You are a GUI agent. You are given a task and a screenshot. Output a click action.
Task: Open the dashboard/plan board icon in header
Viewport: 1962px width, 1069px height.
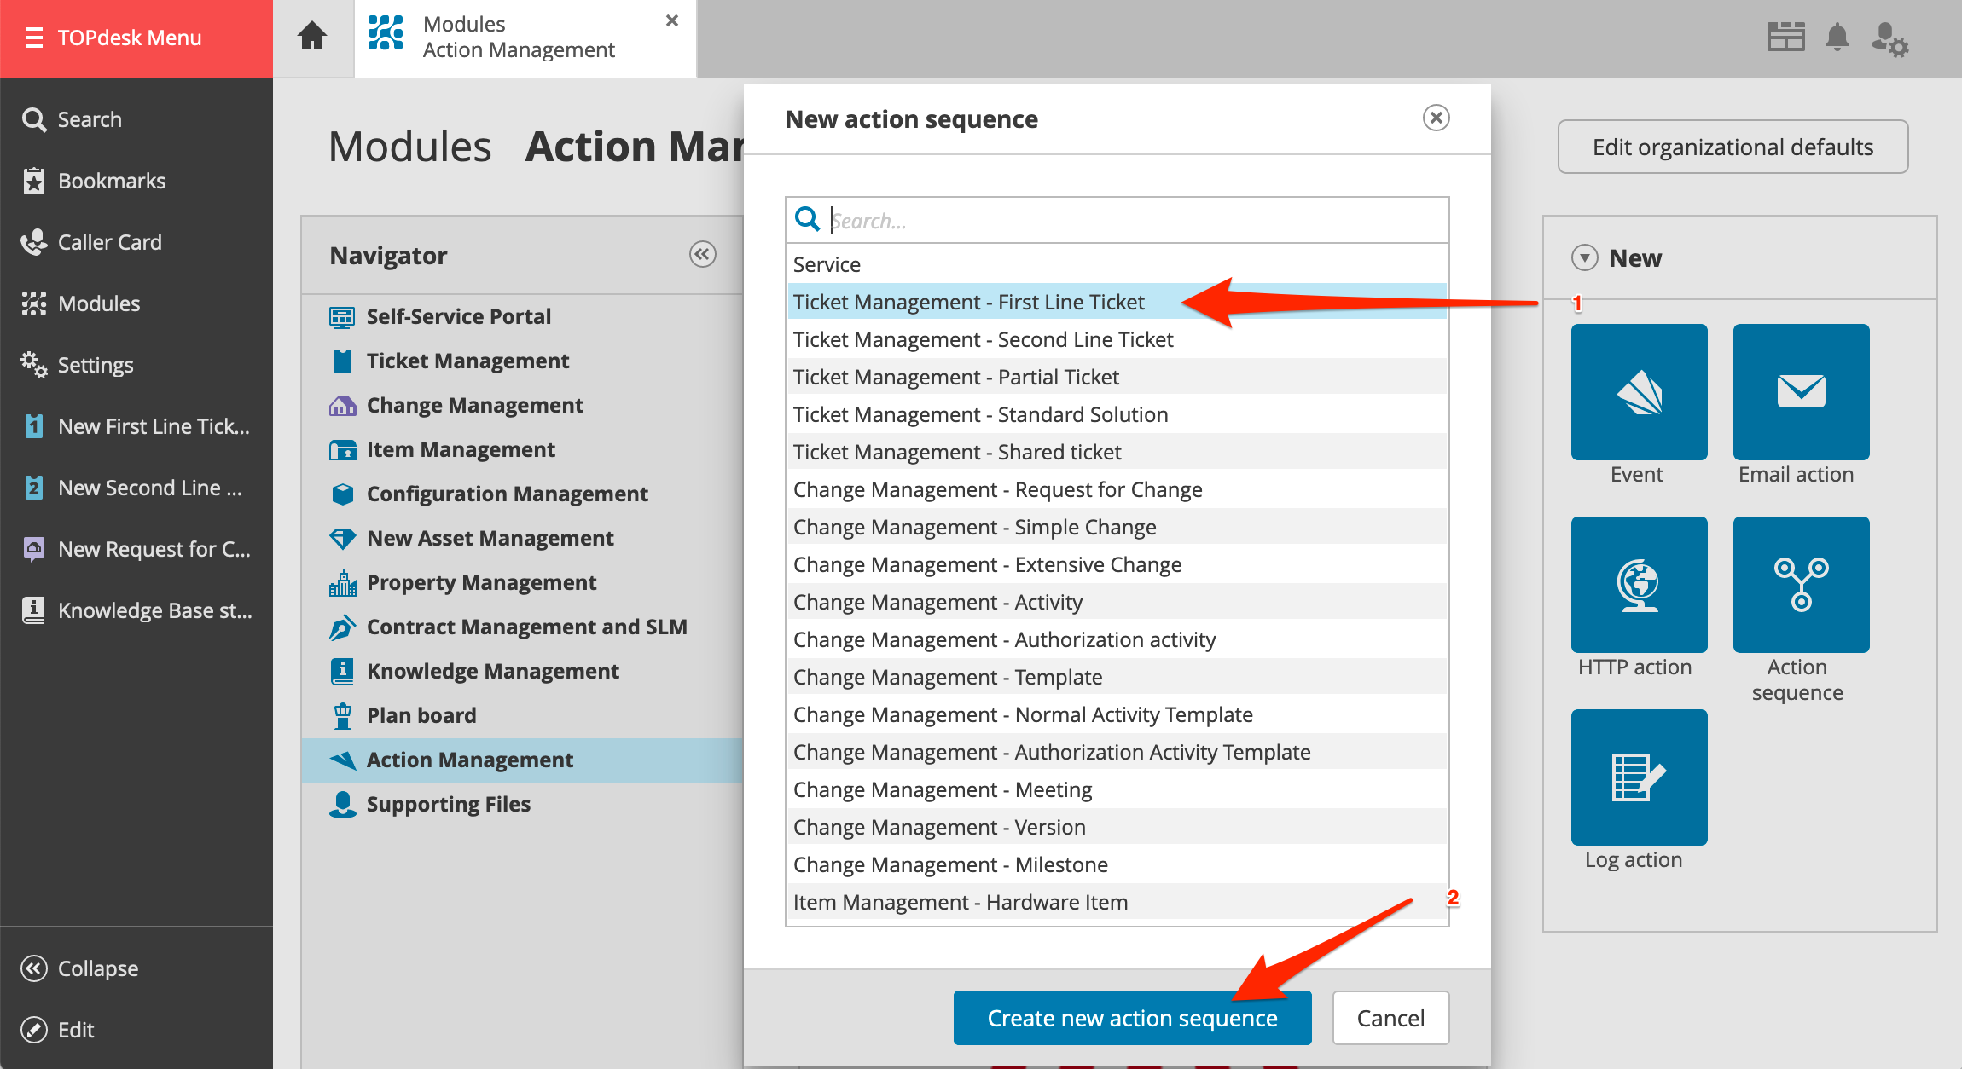(x=1785, y=38)
